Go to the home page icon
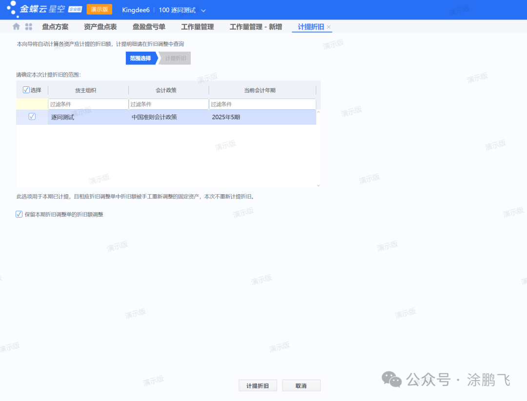Image resolution: width=527 pixels, height=401 pixels. point(17,27)
